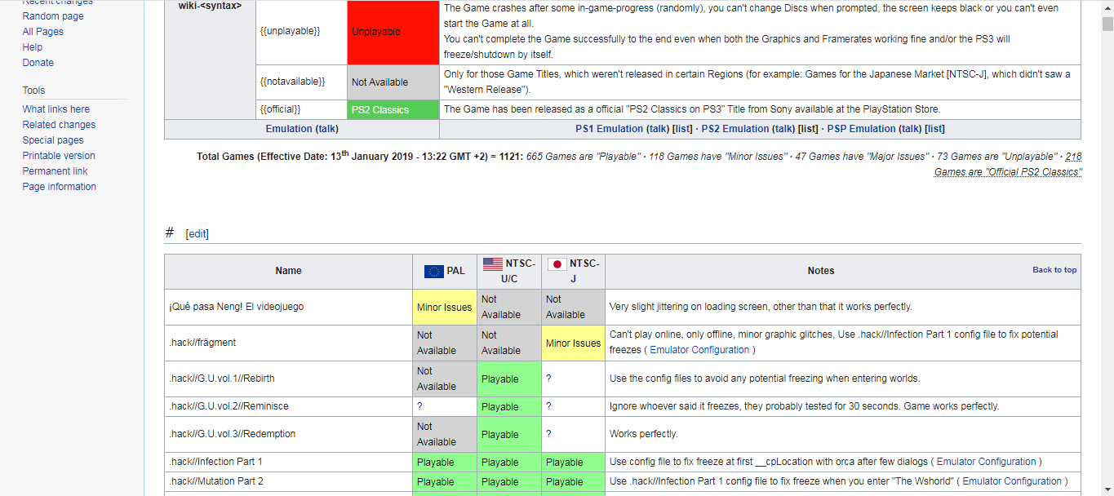Select the .hack//frägment game name

[x=202, y=343]
